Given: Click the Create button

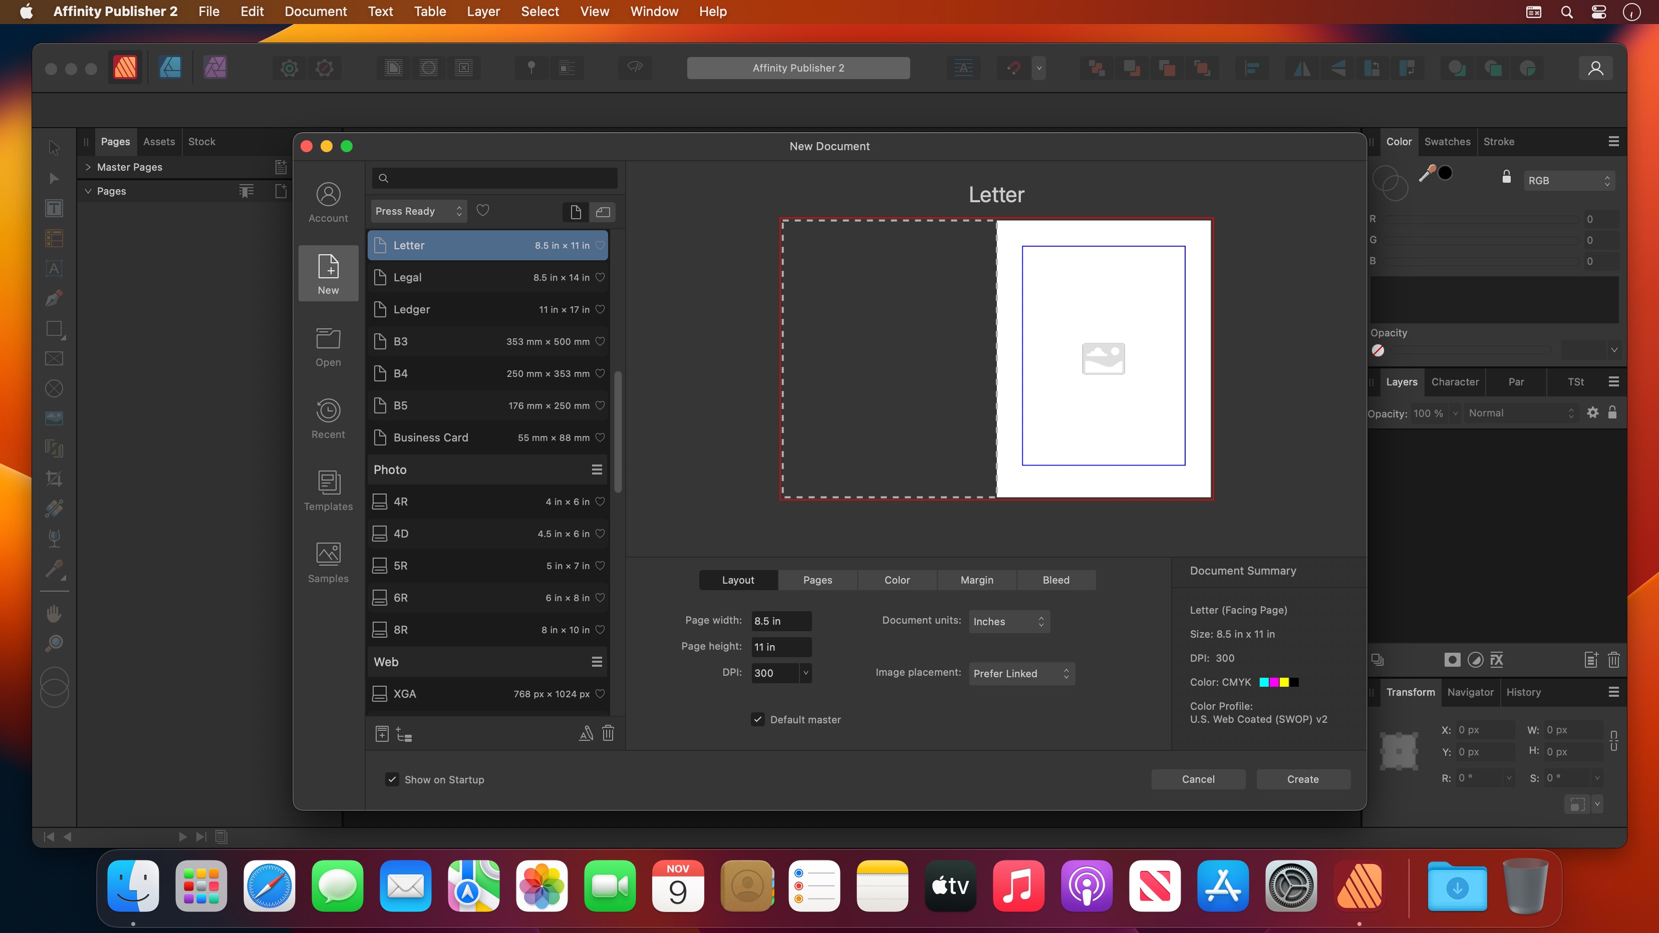Looking at the screenshot, I should point(1303,779).
